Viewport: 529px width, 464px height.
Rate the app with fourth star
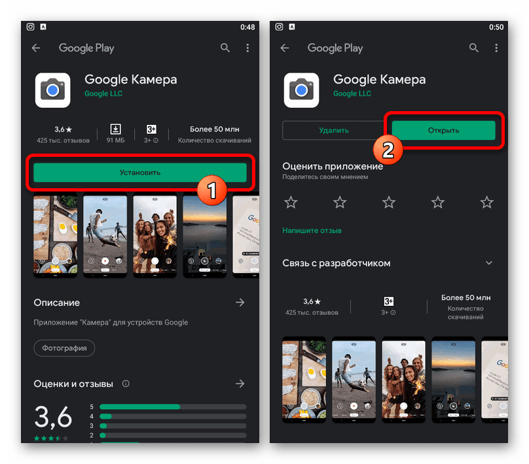click(x=438, y=203)
